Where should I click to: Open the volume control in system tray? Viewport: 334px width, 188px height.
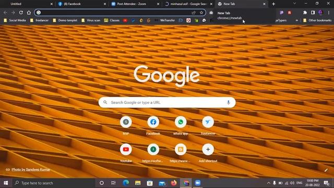click(292, 183)
